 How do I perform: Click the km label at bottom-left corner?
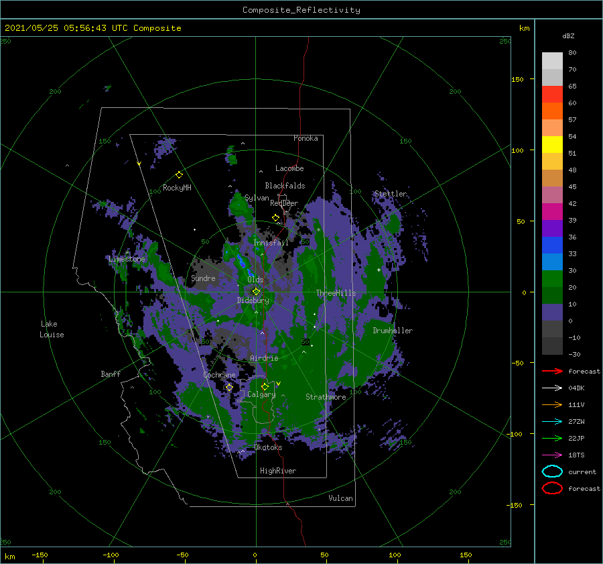click(10, 557)
